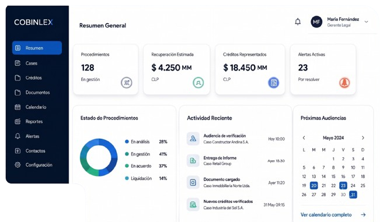Click the $ 4.250 MM value
This screenshot has height=222, width=383.
[x=171, y=68]
